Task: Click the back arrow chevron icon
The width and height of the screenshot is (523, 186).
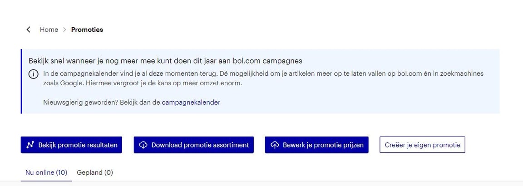Action: 29,29
